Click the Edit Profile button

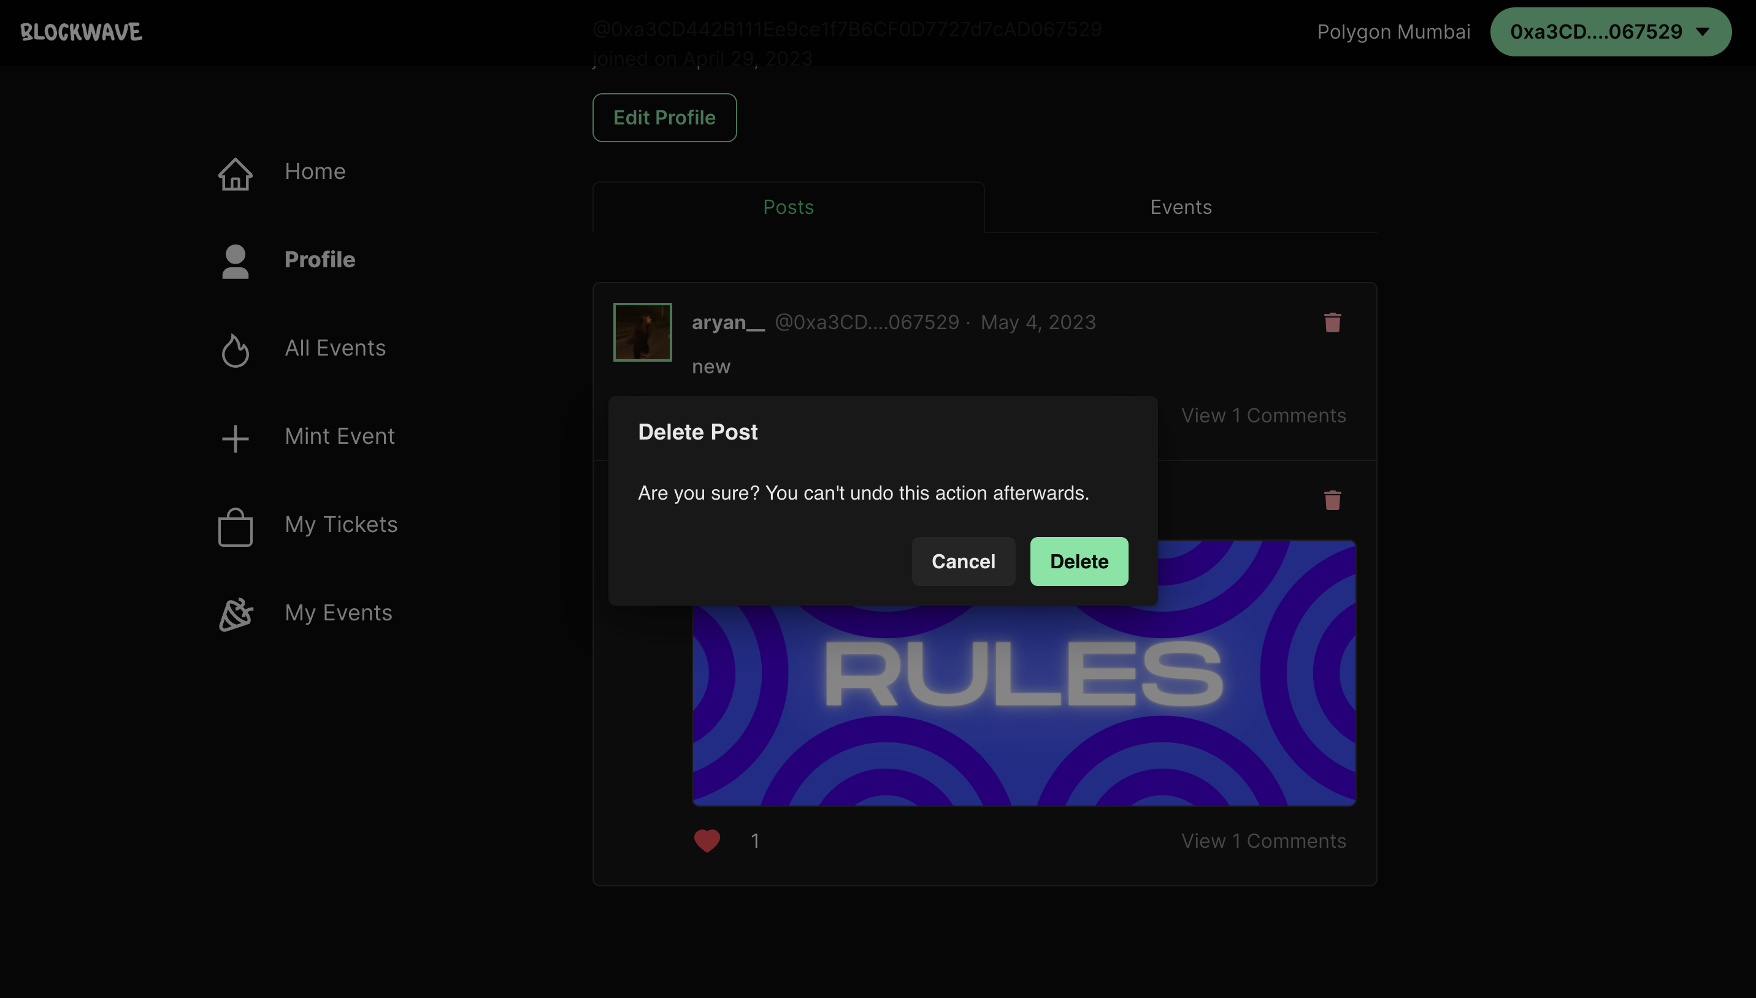[664, 118]
